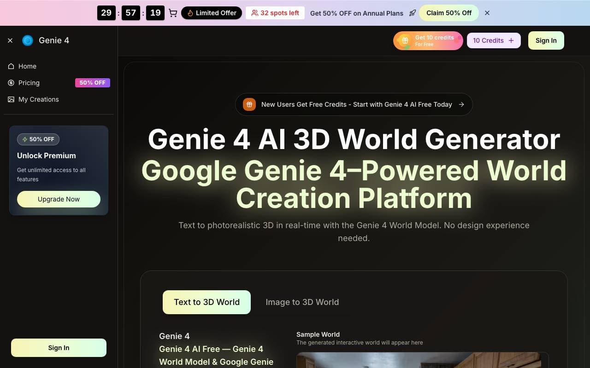Click the Home house icon

coord(11,66)
